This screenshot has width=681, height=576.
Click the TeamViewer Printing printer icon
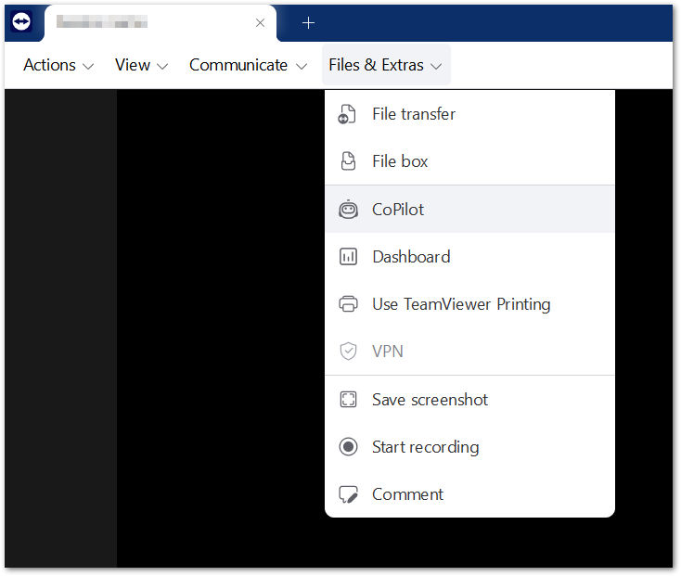pyautogui.click(x=348, y=304)
